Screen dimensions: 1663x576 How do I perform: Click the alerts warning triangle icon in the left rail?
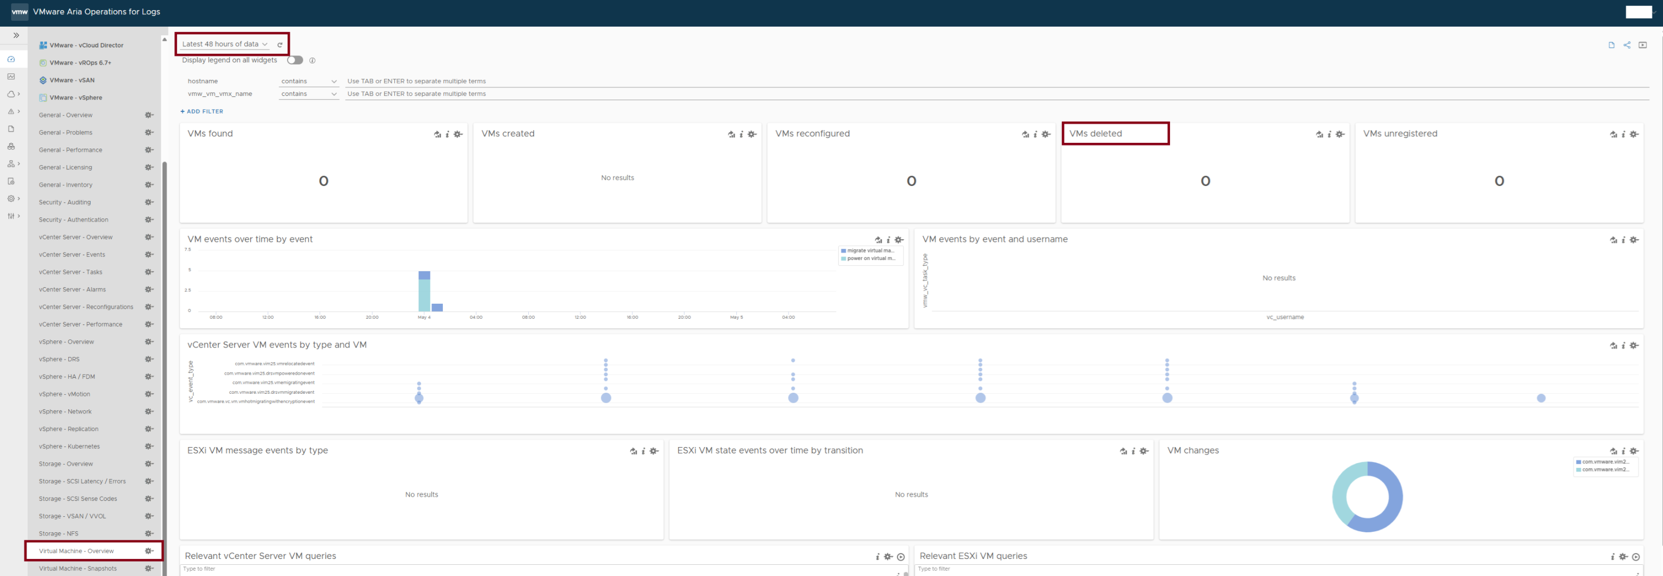click(x=11, y=111)
